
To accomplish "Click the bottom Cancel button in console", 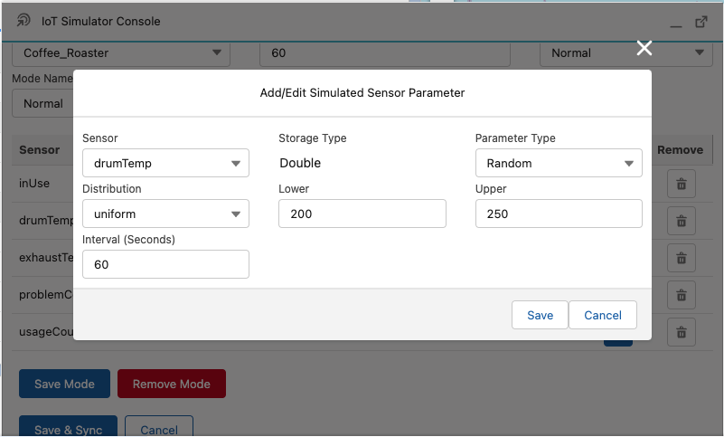I will pyautogui.click(x=159, y=427).
